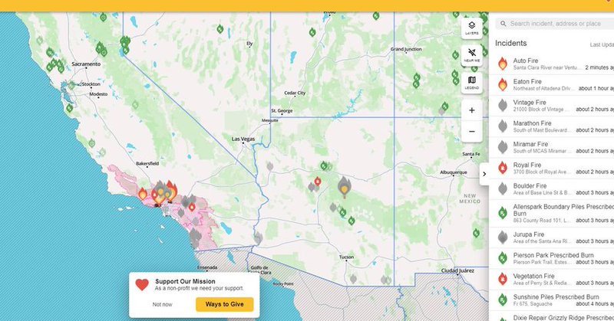This screenshot has height=321, width=614.
Task: Click Ensenada label on map
Action: click(207, 267)
